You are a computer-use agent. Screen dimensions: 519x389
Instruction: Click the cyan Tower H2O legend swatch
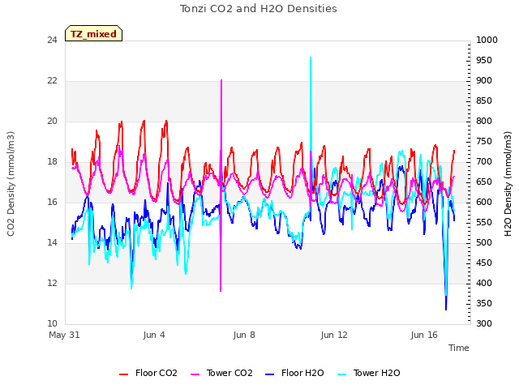pyautogui.click(x=342, y=374)
